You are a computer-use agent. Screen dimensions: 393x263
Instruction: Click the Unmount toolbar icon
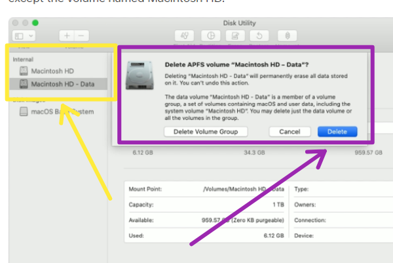[288, 35]
